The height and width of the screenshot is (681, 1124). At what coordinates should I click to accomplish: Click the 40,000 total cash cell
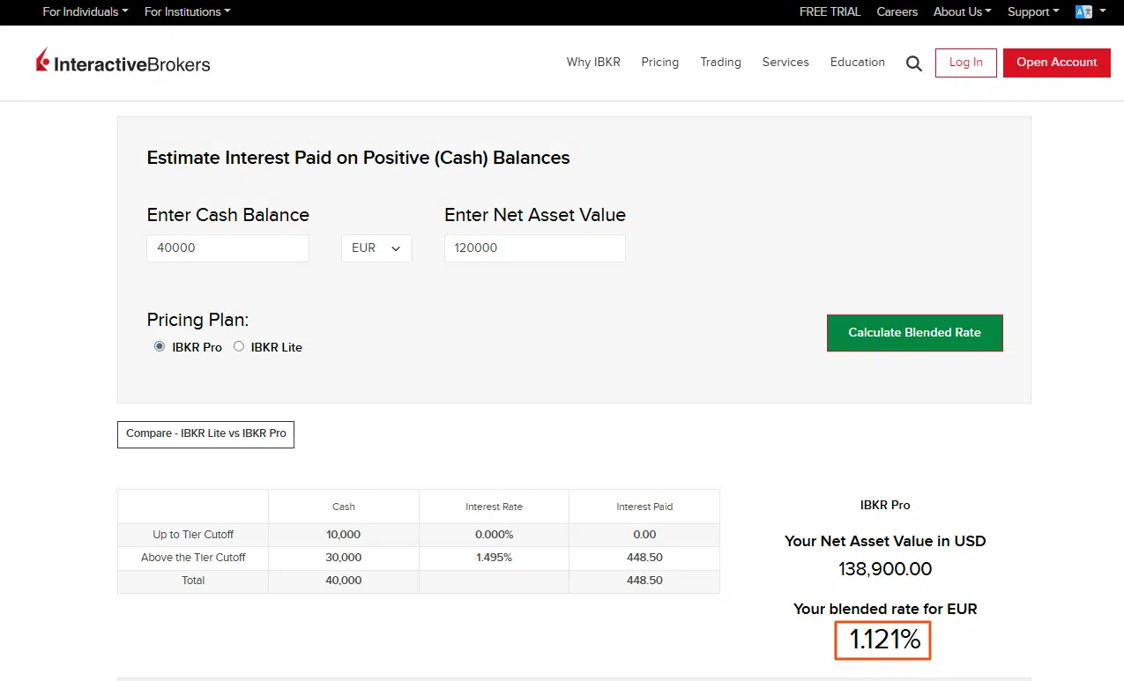point(344,581)
